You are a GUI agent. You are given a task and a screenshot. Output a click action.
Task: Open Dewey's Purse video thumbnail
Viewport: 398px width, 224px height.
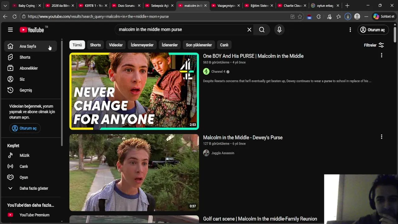point(134,173)
